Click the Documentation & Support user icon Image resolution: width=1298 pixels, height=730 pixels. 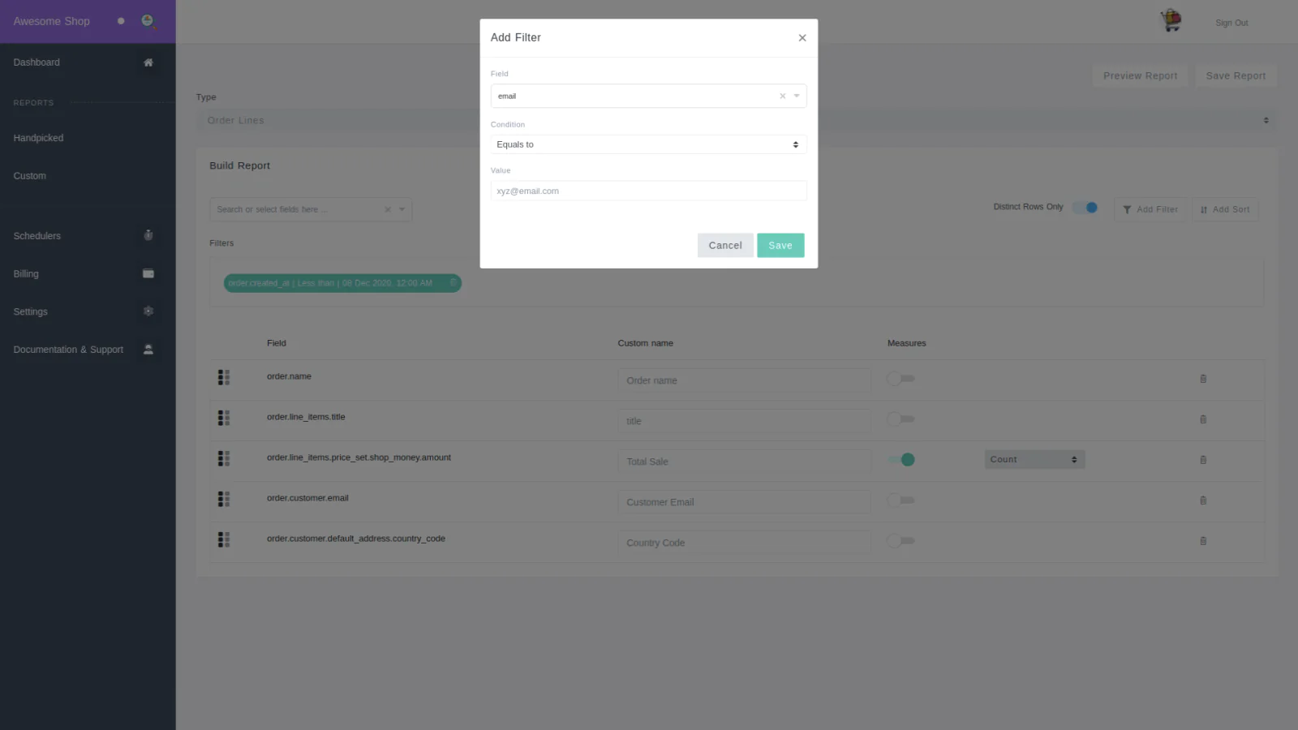(148, 350)
